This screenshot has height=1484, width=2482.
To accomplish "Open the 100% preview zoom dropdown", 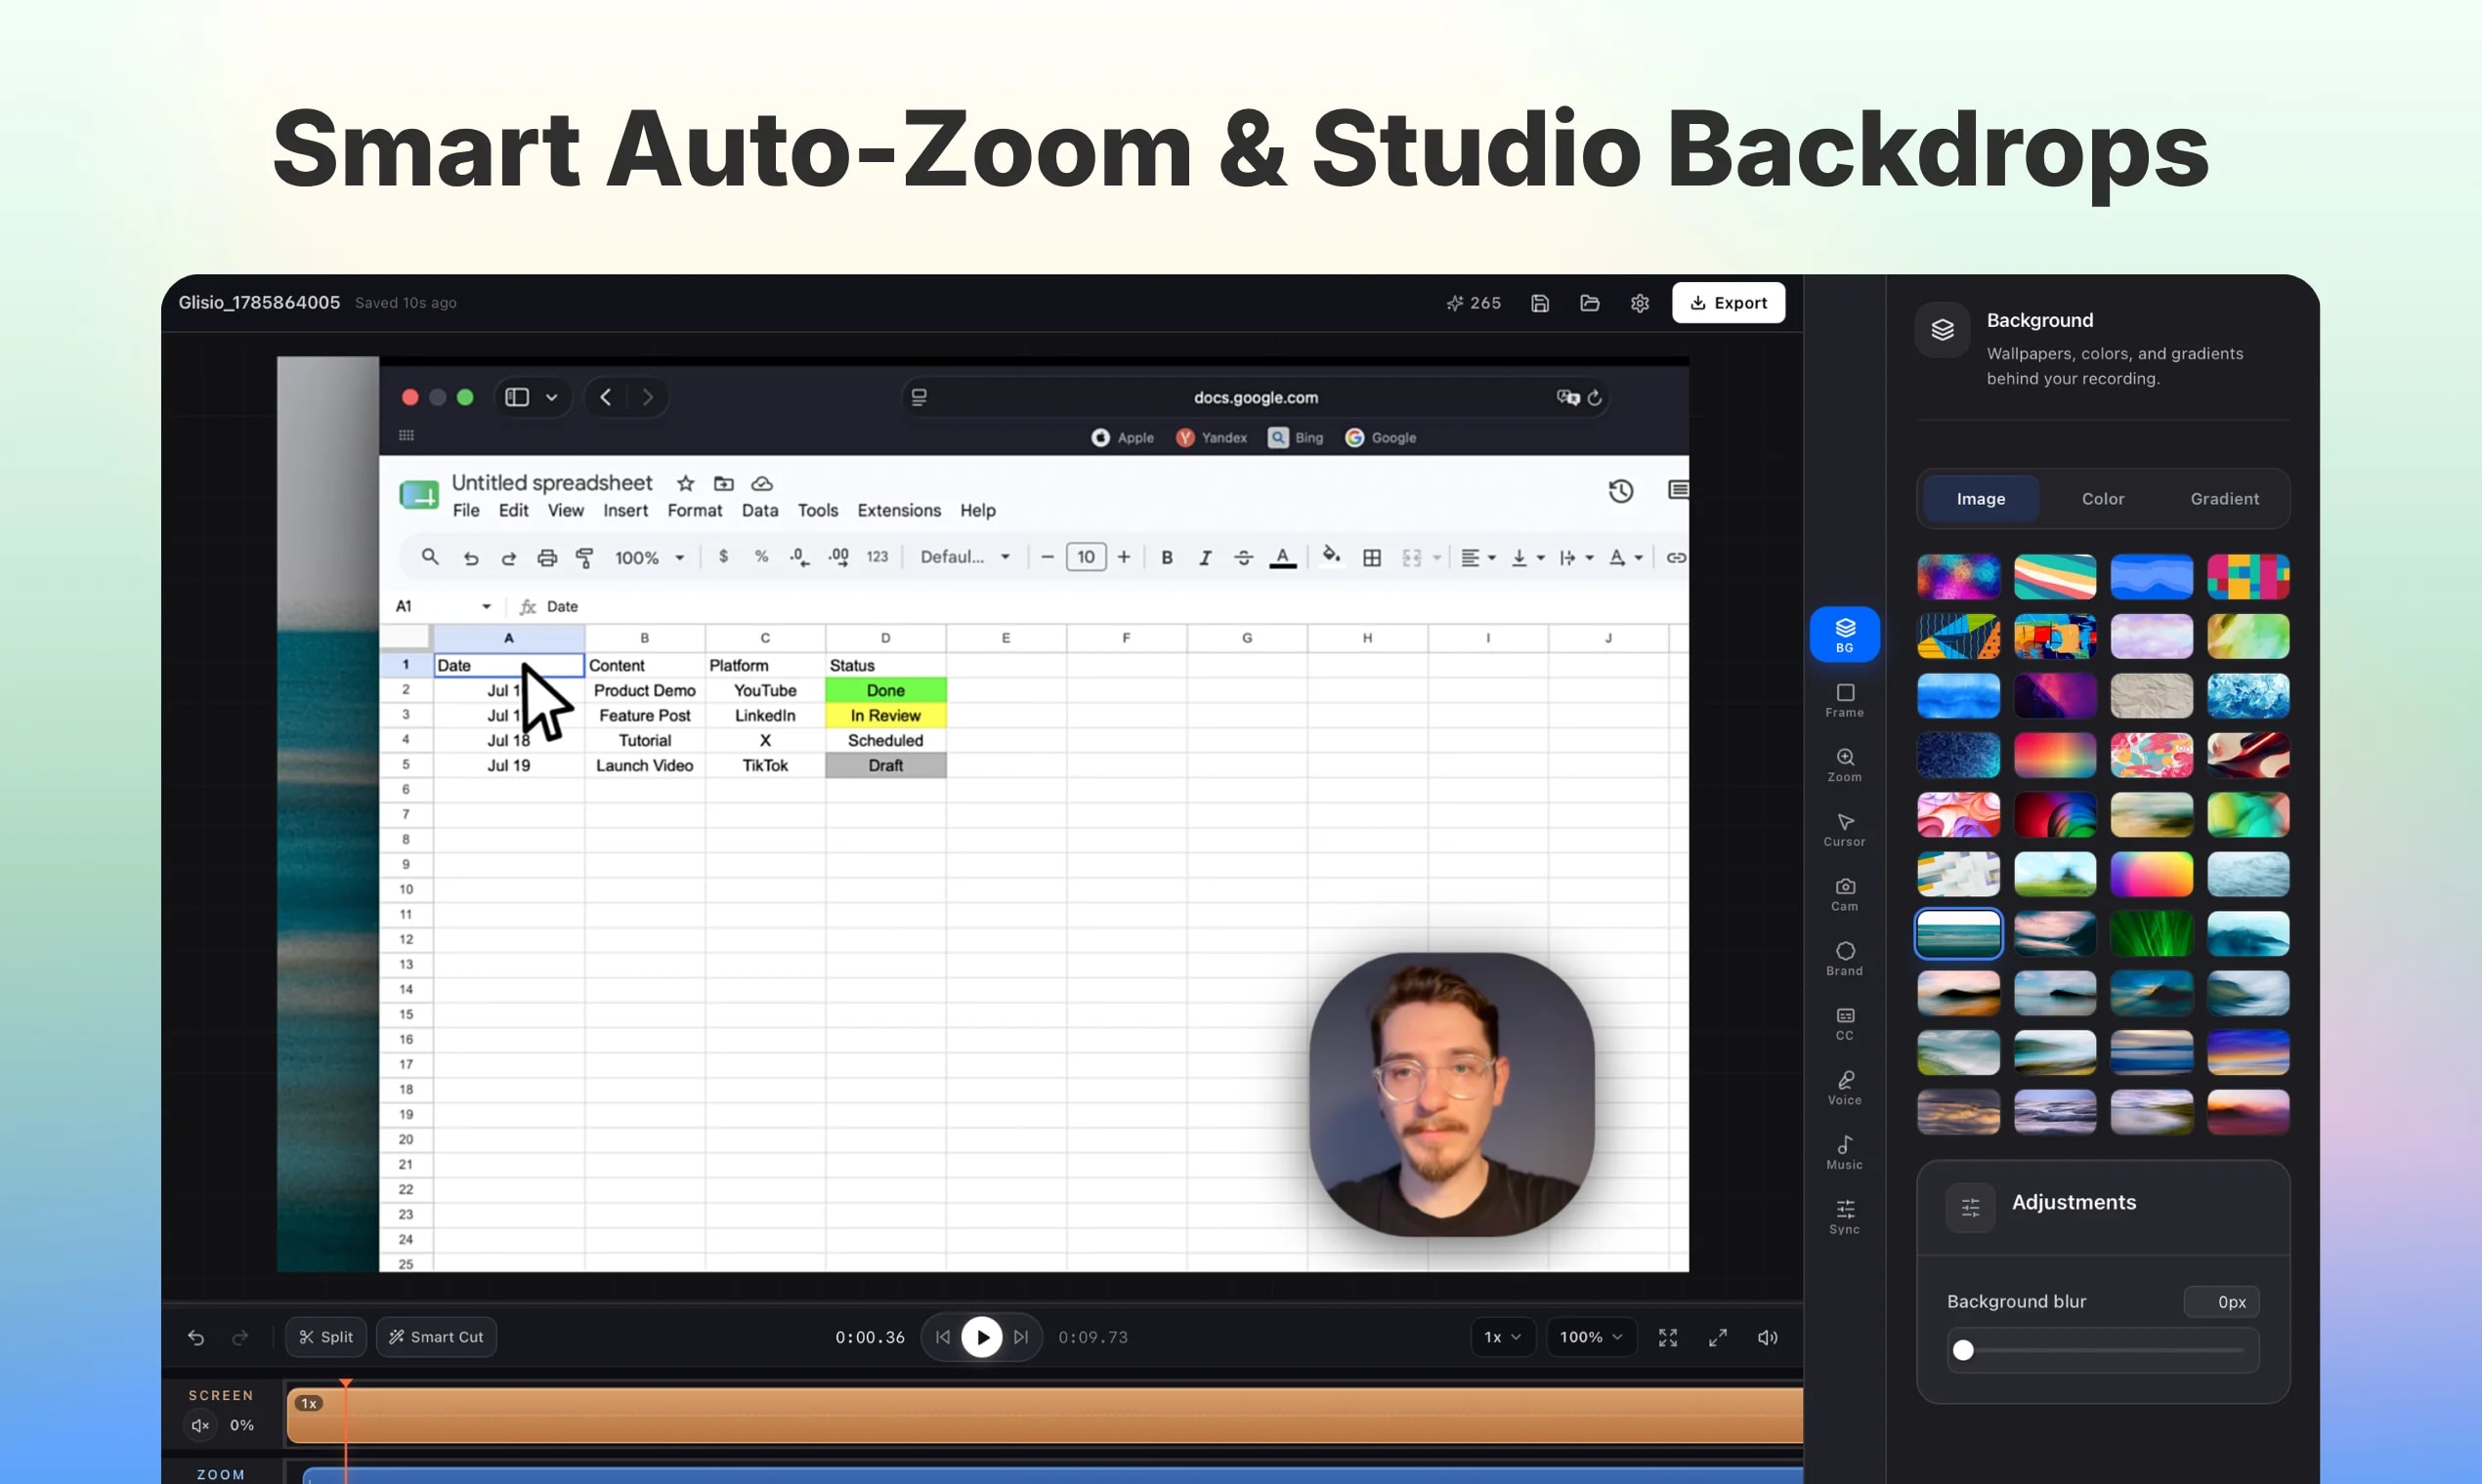I will click(1590, 1337).
